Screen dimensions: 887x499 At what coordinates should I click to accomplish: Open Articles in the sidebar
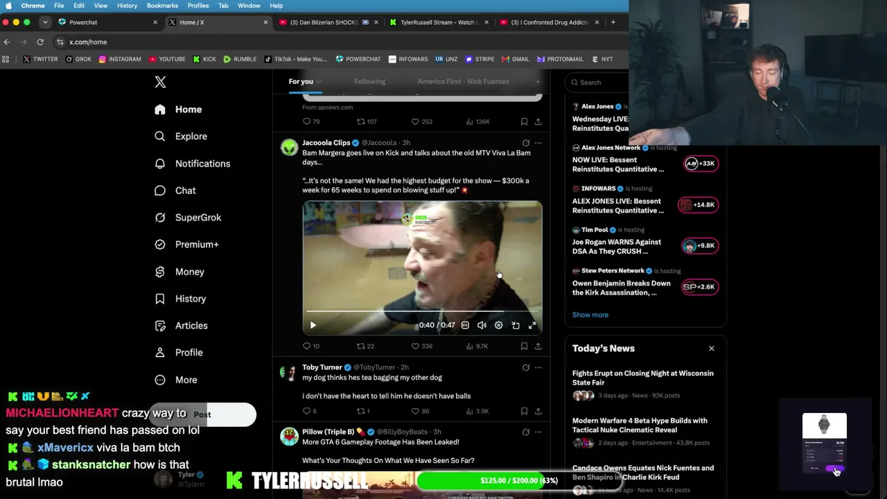pos(181,326)
